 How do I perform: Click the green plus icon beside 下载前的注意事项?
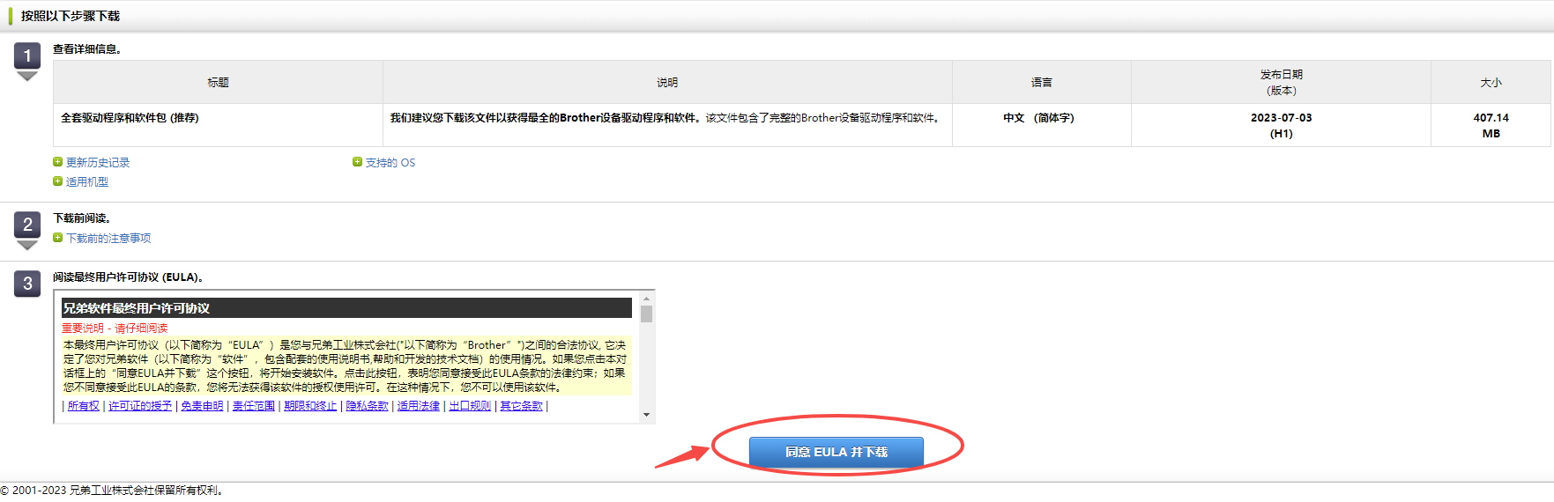[x=58, y=238]
